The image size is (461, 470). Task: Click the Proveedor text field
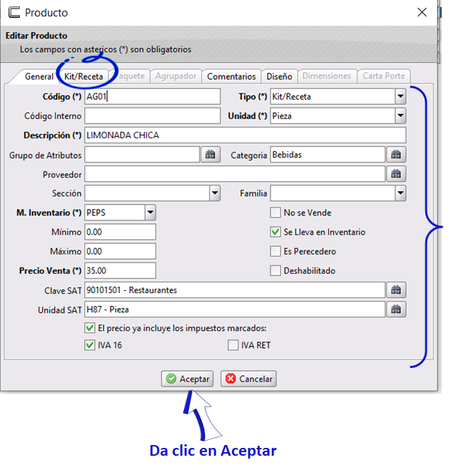pos(235,174)
